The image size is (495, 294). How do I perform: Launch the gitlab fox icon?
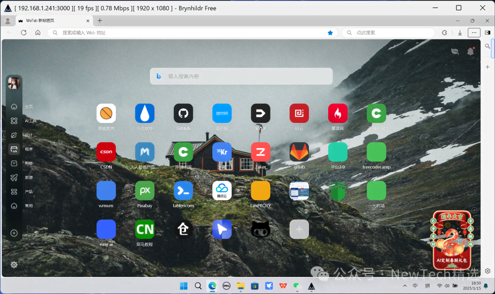point(299,152)
